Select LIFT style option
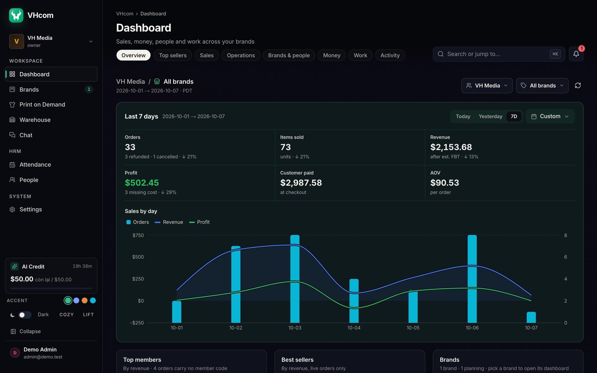This screenshot has height=373, width=597. 88,315
